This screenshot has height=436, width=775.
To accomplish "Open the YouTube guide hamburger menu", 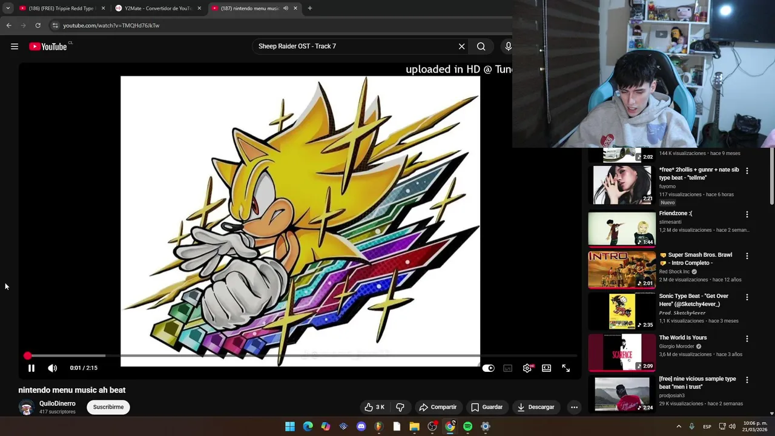I will 15,47.
